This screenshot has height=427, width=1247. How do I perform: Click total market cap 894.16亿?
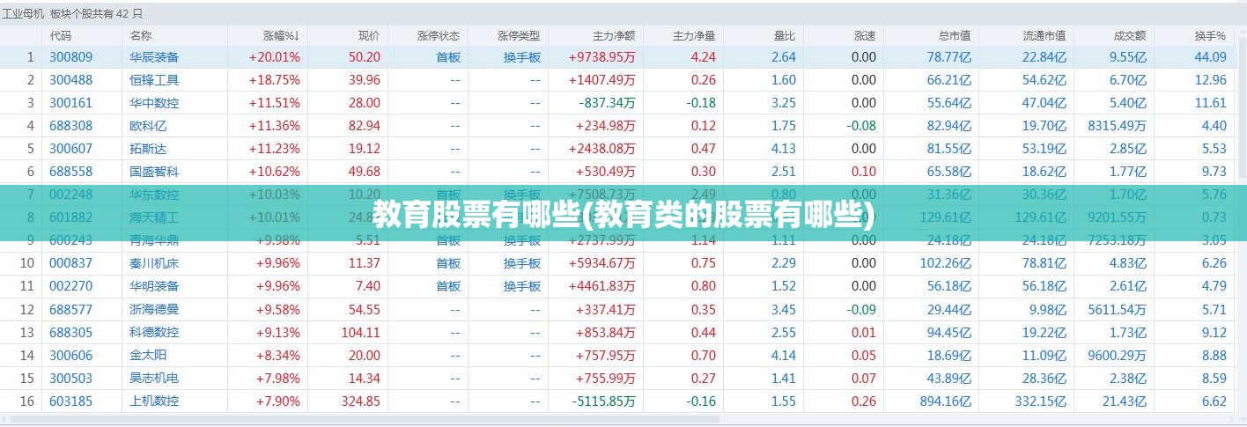(945, 401)
